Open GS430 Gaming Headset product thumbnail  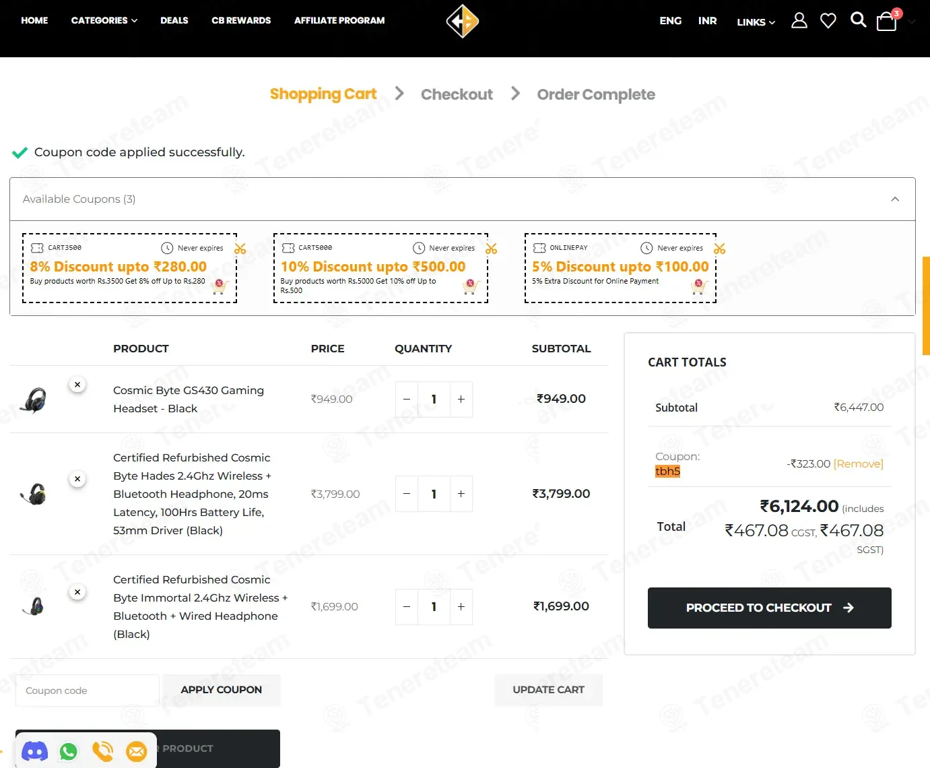tap(33, 399)
